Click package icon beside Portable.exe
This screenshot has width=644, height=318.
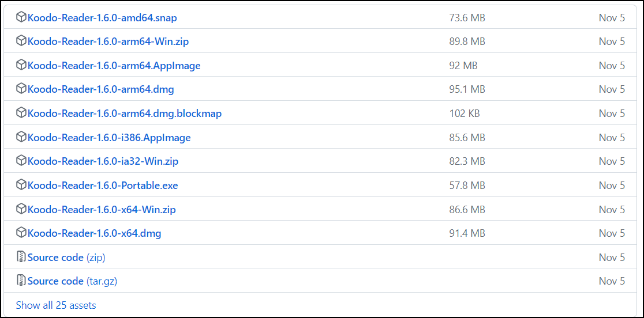click(x=21, y=185)
